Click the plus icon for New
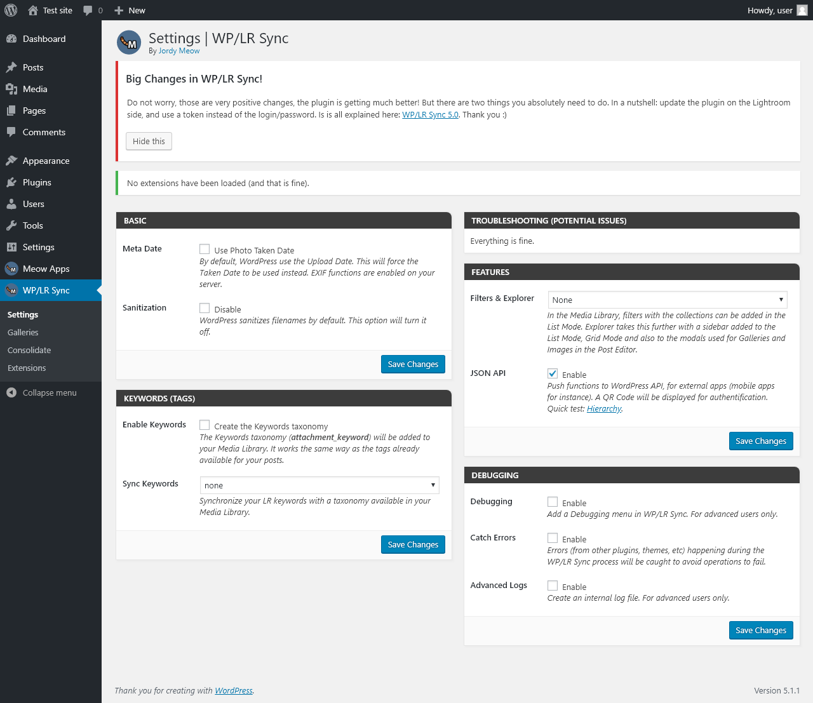Screen dimensions: 813x703 point(119,10)
